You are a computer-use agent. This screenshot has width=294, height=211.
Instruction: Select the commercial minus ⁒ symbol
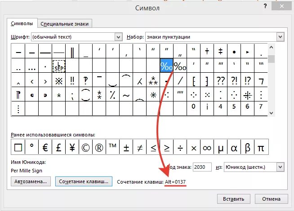[112, 95]
